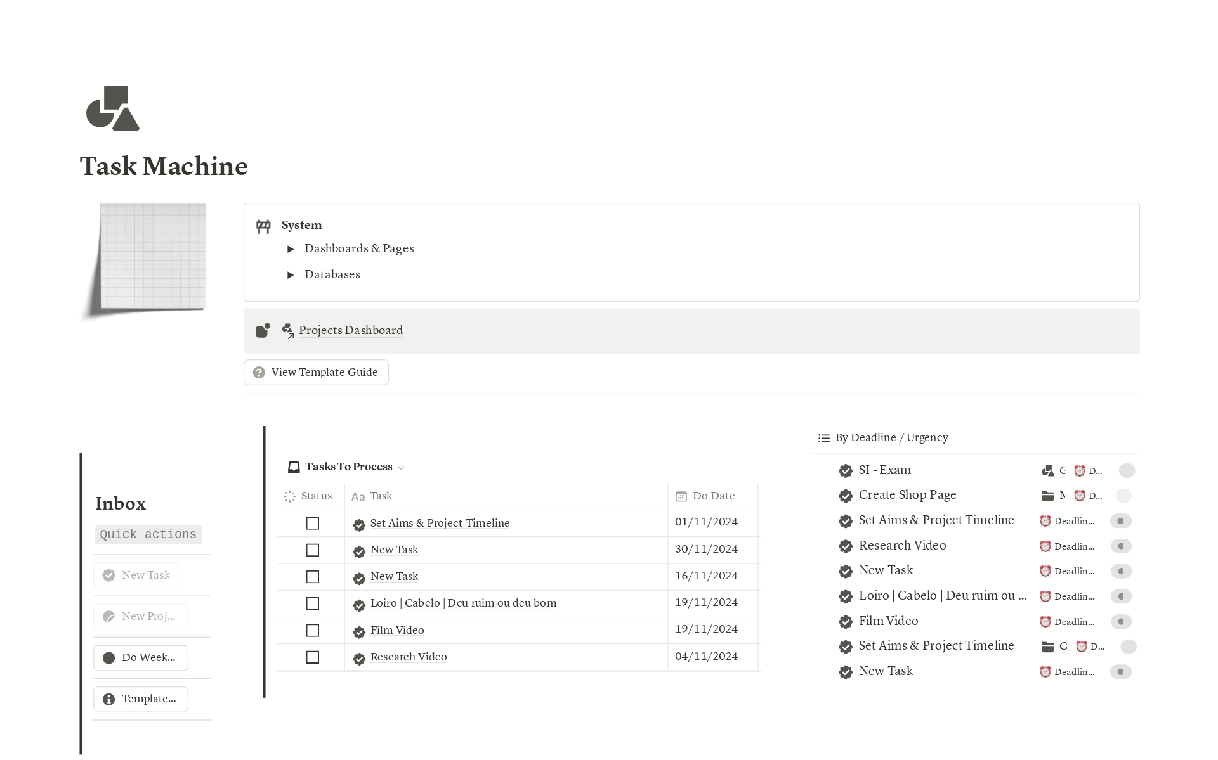
Task: Click the folder icon next to Create Shop Page
Action: pos(1048,496)
